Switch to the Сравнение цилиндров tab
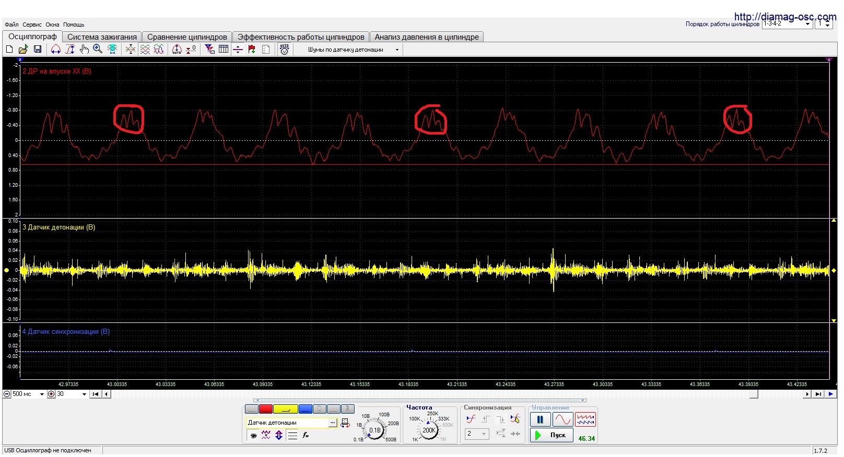Viewport: 844px width, 457px height. click(x=187, y=37)
